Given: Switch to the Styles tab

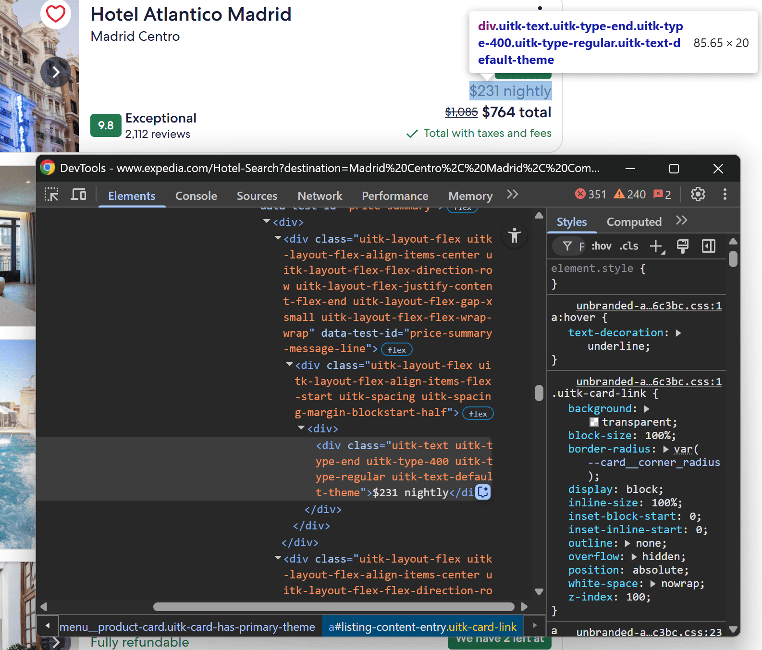Looking at the screenshot, I should click(572, 222).
